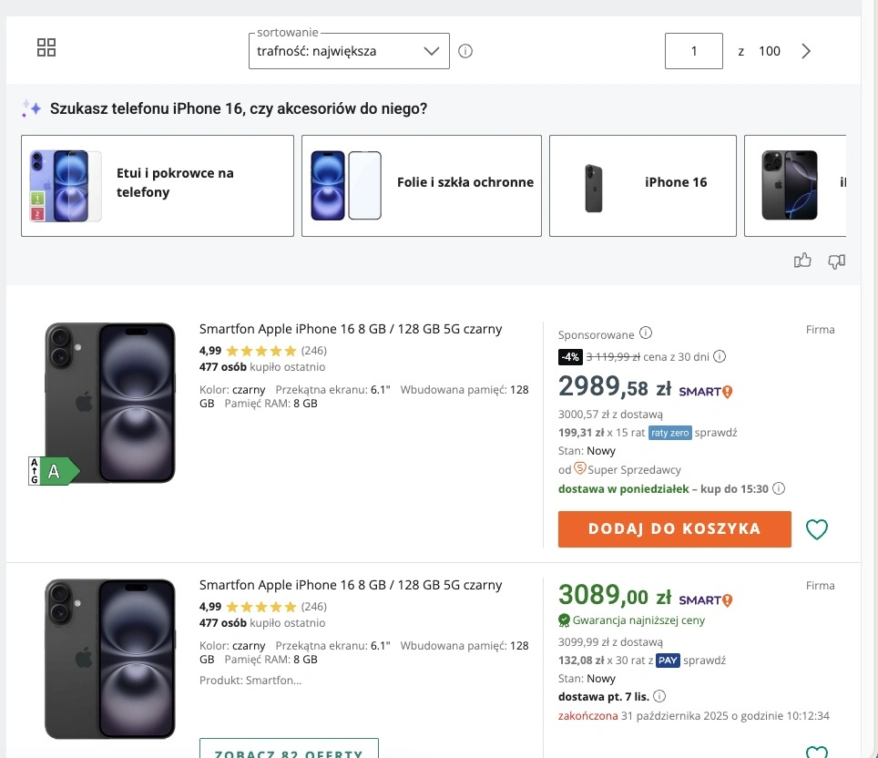Switch to grid view layout icon
878x758 pixels.
46,48
